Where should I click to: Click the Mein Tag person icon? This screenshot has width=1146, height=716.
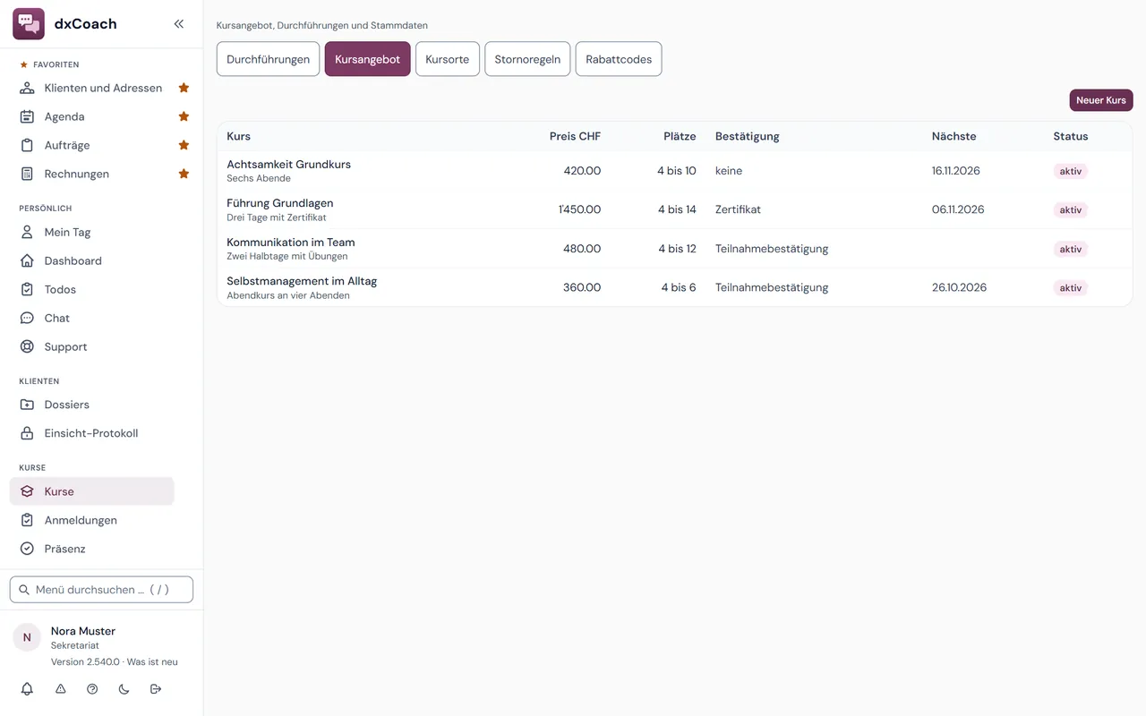point(27,232)
